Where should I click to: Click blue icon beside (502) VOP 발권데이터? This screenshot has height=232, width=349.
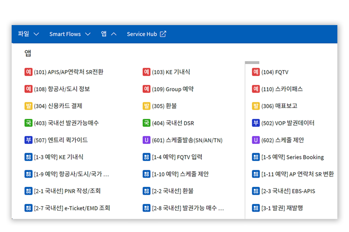[x=256, y=123]
